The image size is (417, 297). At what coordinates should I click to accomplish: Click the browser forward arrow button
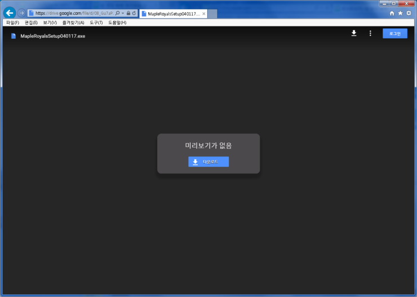coord(21,13)
